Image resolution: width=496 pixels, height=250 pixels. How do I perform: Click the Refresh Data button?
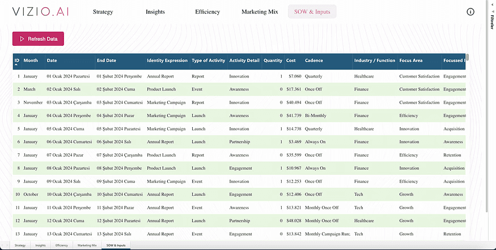tap(39, 39)
